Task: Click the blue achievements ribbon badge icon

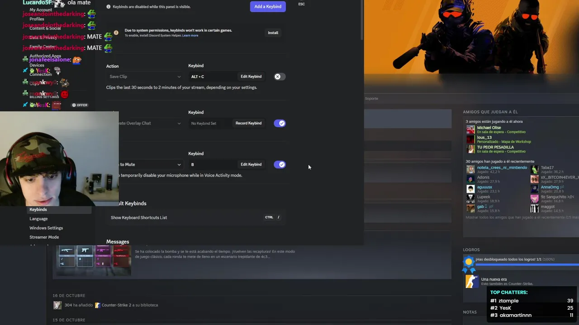Action: (x=469, y=264)
